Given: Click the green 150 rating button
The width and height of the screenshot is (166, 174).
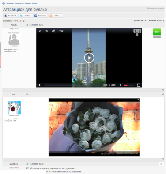Looking at the screenshot, I should pos(157,32).
